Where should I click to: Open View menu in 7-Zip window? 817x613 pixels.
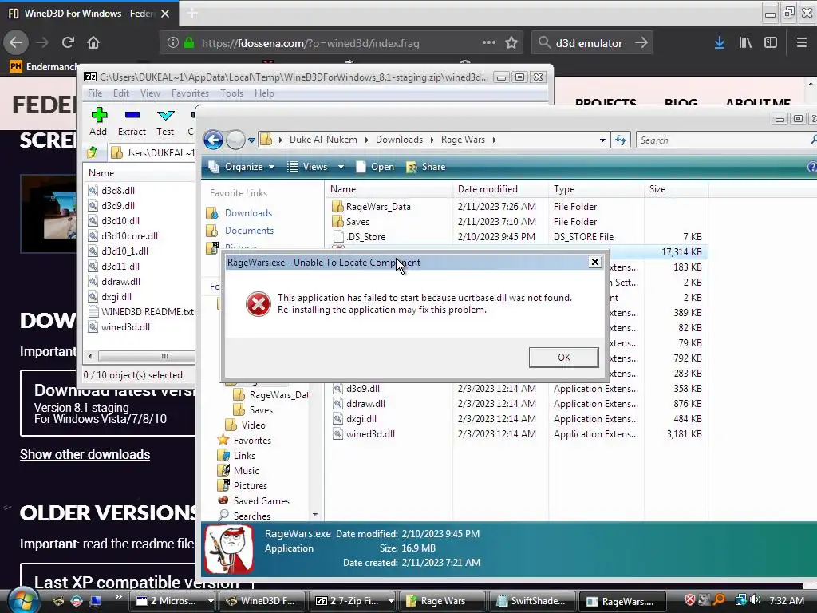150,93
